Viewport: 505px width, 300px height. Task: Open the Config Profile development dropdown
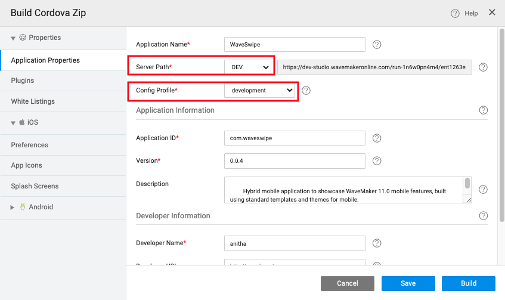260,91
